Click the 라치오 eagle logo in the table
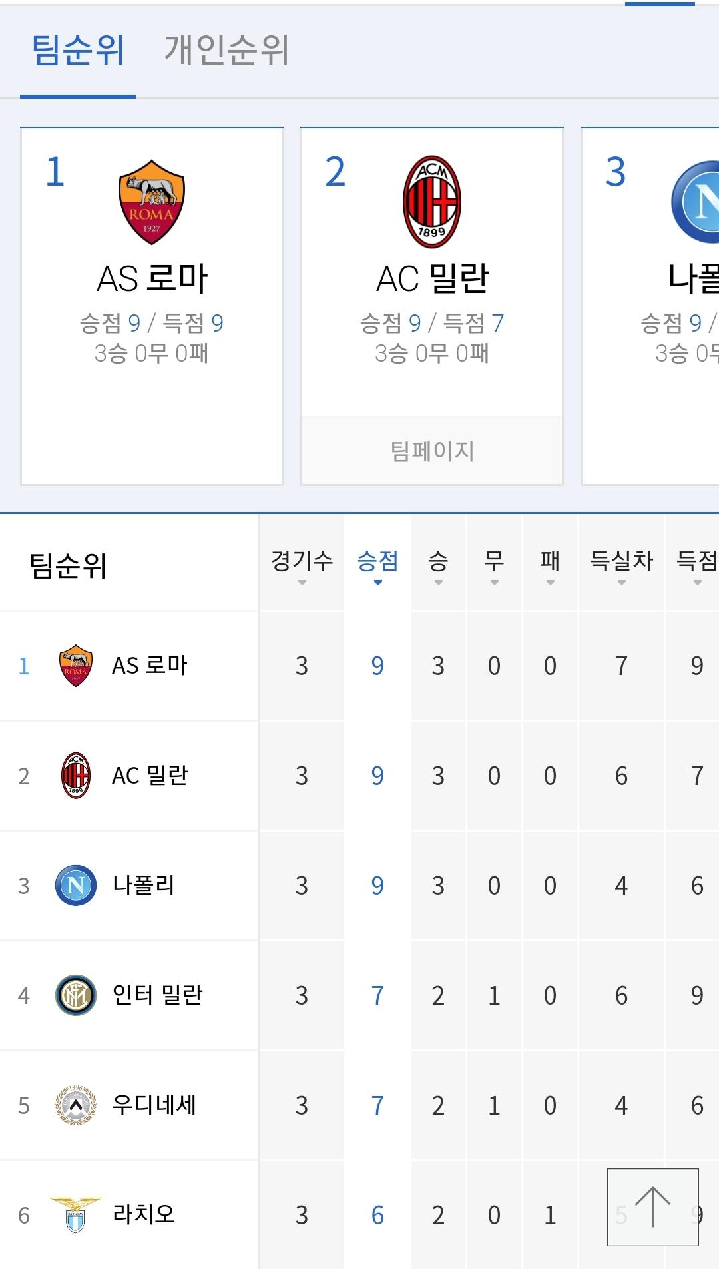Viewport: 719px width, 1269px height. (x=76, y=1214)
